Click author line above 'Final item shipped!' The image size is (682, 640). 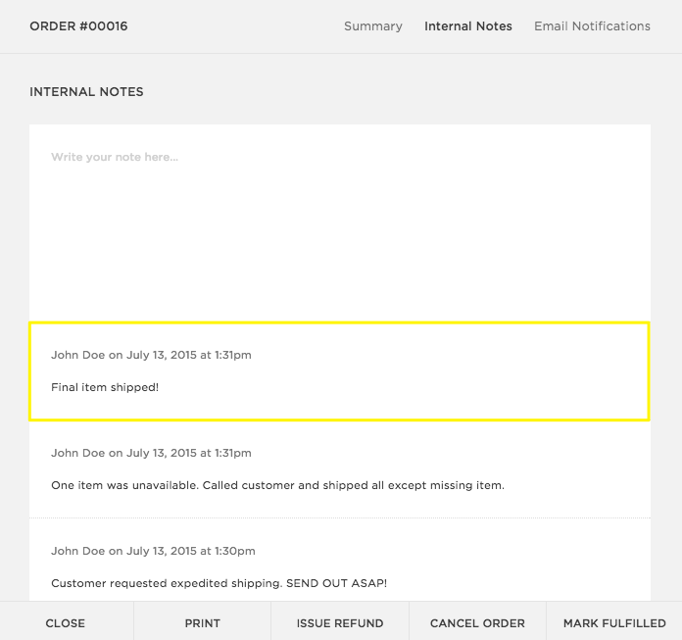pos(151,355)
